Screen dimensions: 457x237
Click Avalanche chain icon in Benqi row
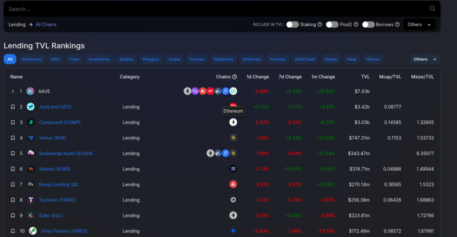[233, 184]
